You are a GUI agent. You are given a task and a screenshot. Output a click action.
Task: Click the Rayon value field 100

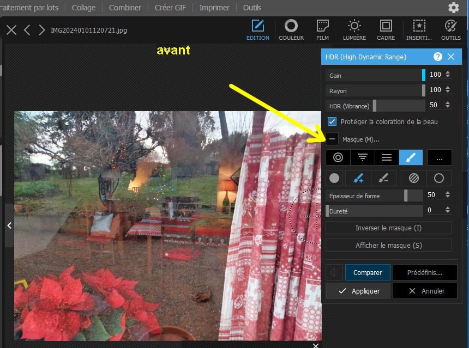click(436, 90)
